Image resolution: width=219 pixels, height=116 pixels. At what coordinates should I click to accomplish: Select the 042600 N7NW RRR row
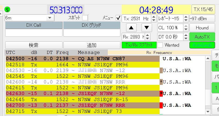(82, 82)
